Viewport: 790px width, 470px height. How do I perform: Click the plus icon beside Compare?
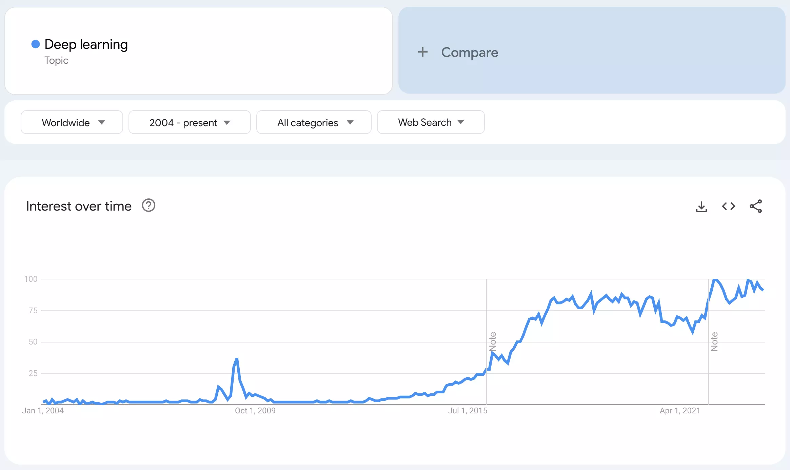tap(422, 52)
